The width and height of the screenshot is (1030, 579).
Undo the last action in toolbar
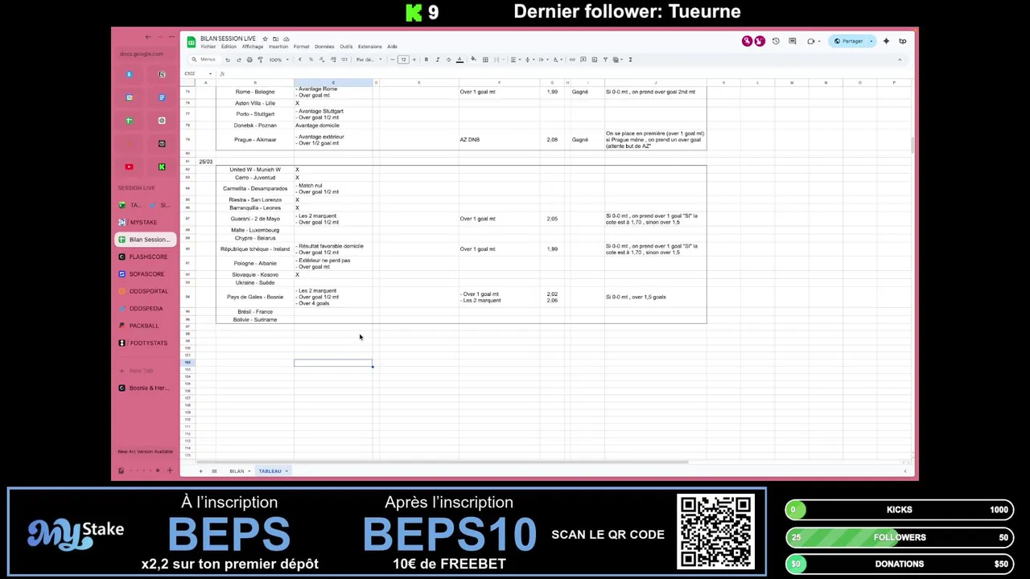pos(228,60)
